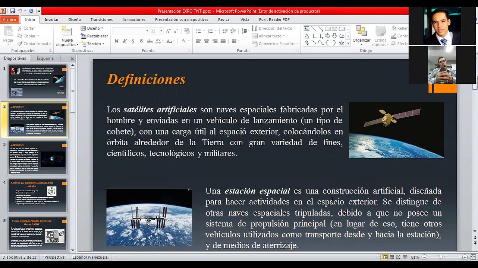The width and height of the screenshot is (478, 268).
Task: Select the star shape in the gallery
Action: tap(341, 43)
